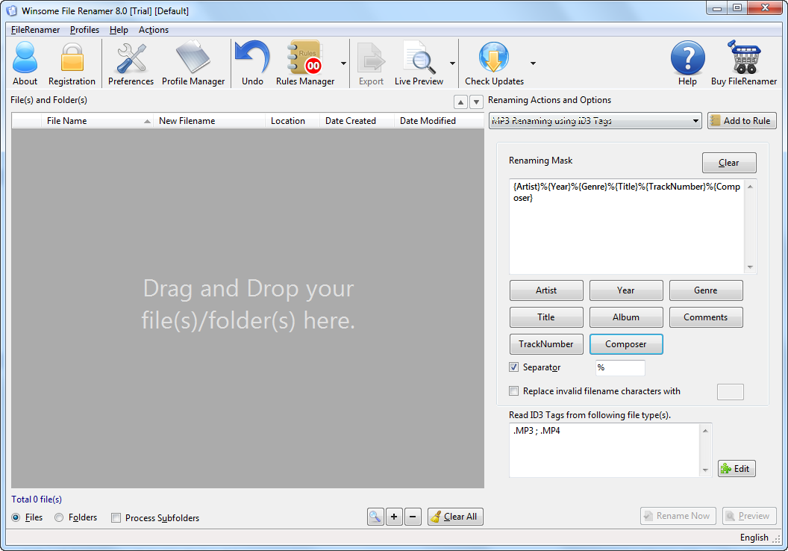Start Live Preview

pyautogui.click(x=419, y=63)
